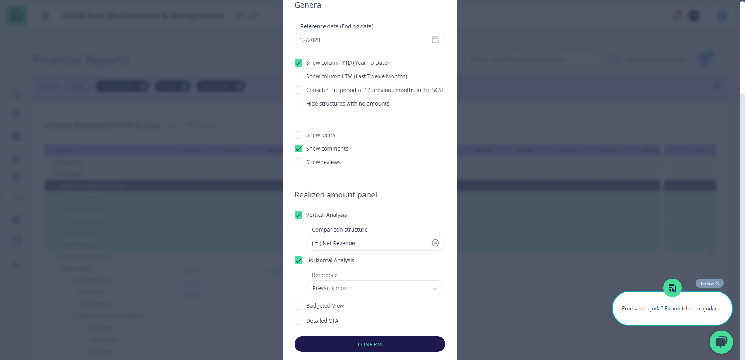
Task: Check Hide structures with no amounts
Action: click(298, 104)
